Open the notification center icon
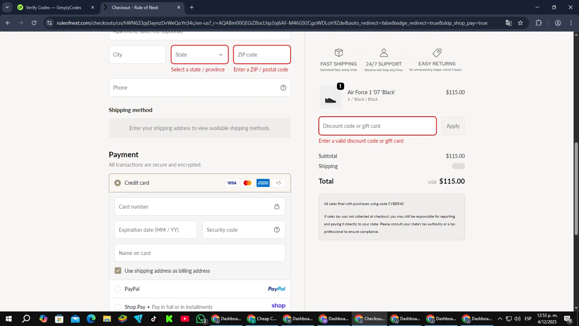This screenshot has height=326, width=579. tap(568, 319)
